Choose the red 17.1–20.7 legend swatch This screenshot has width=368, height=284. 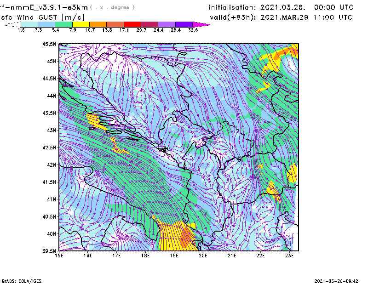click(132, 24)
